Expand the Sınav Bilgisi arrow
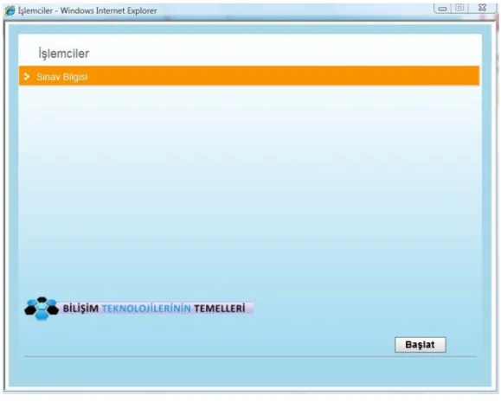Image resolution: width=501 pixels, height=402 pixels. [27, 77]
